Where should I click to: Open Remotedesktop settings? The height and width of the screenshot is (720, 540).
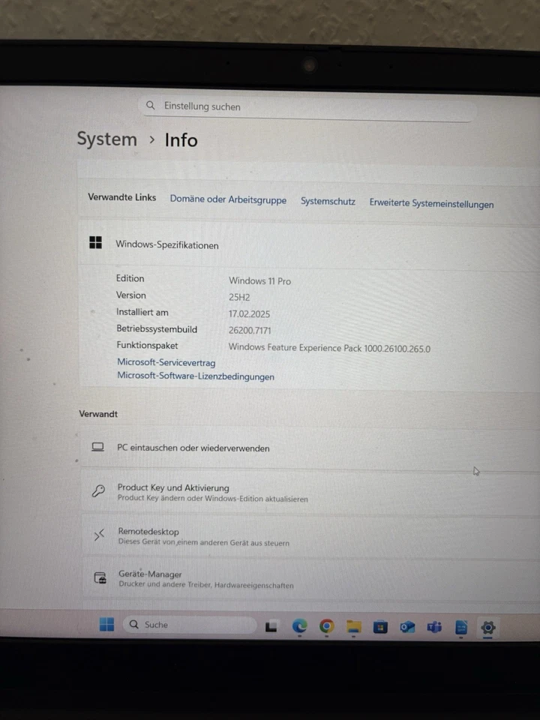310,535
